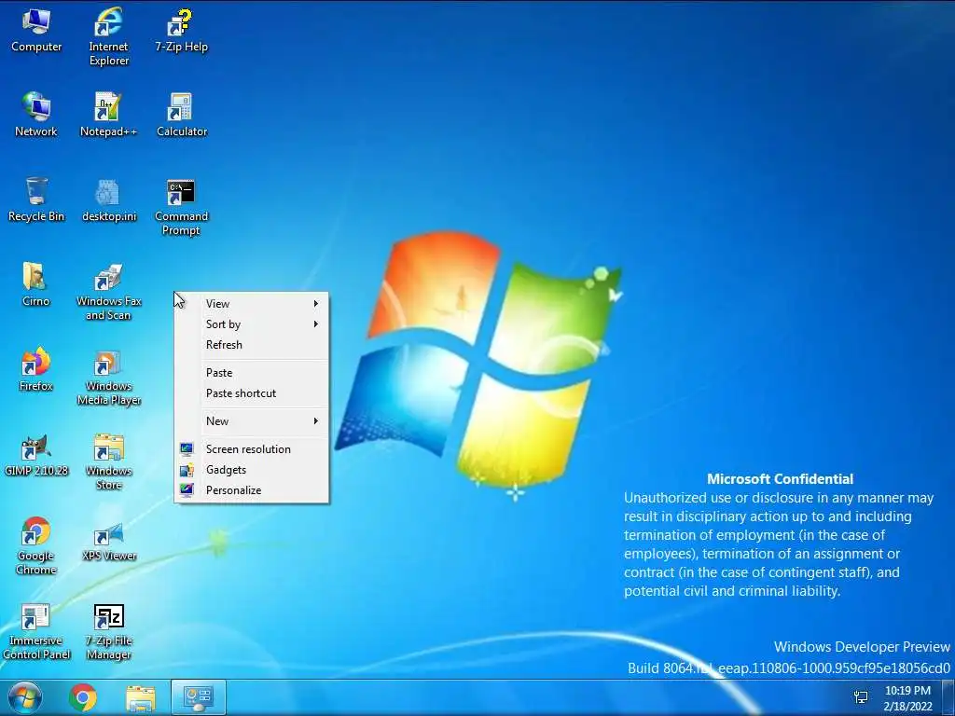Launch Chrome from the taskbar
Image resolution: width=955 pixels, height=716 pixels.
tap(82, 697)
